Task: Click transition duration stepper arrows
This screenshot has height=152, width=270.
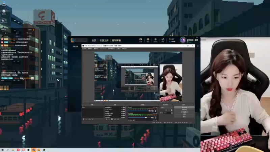Action: click(x=172, y=113)
